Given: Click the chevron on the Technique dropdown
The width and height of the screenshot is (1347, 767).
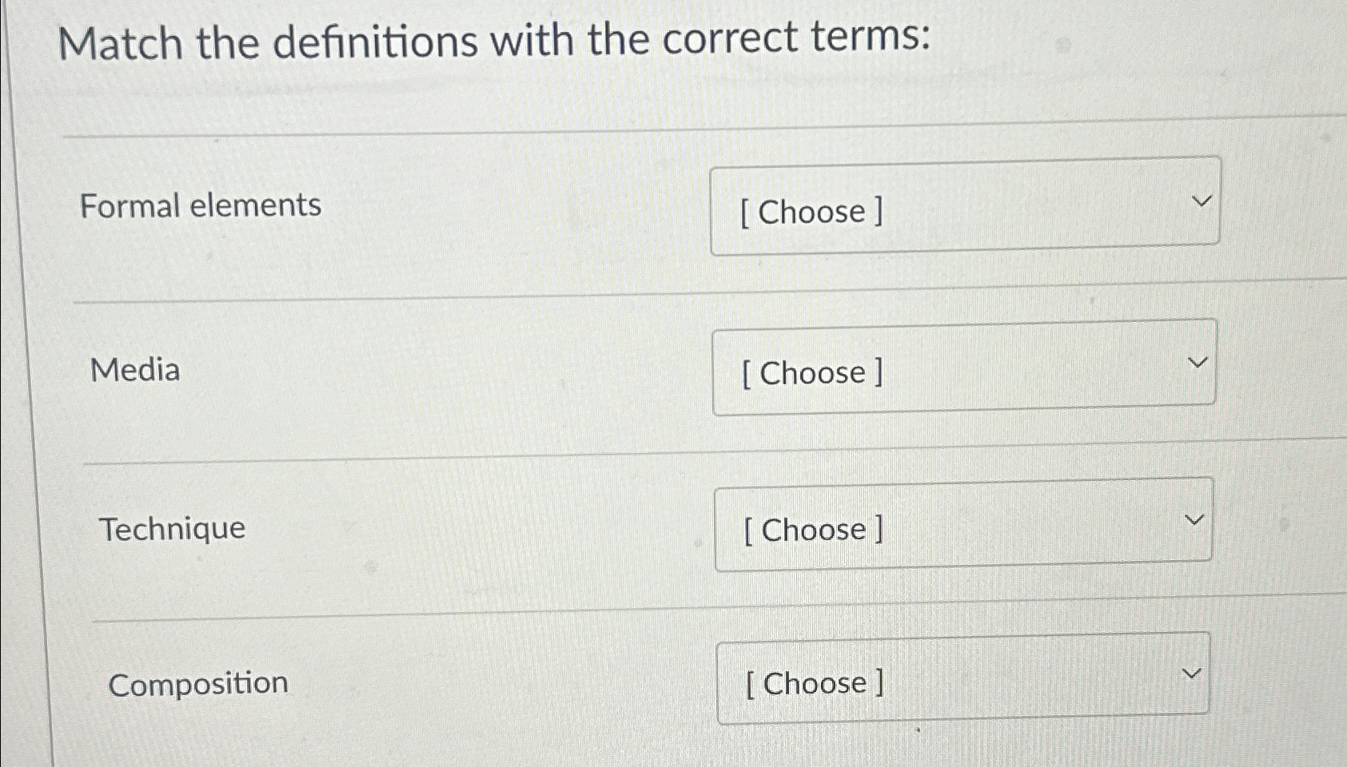Looking at the screenshot, I should click(1193, 519).
